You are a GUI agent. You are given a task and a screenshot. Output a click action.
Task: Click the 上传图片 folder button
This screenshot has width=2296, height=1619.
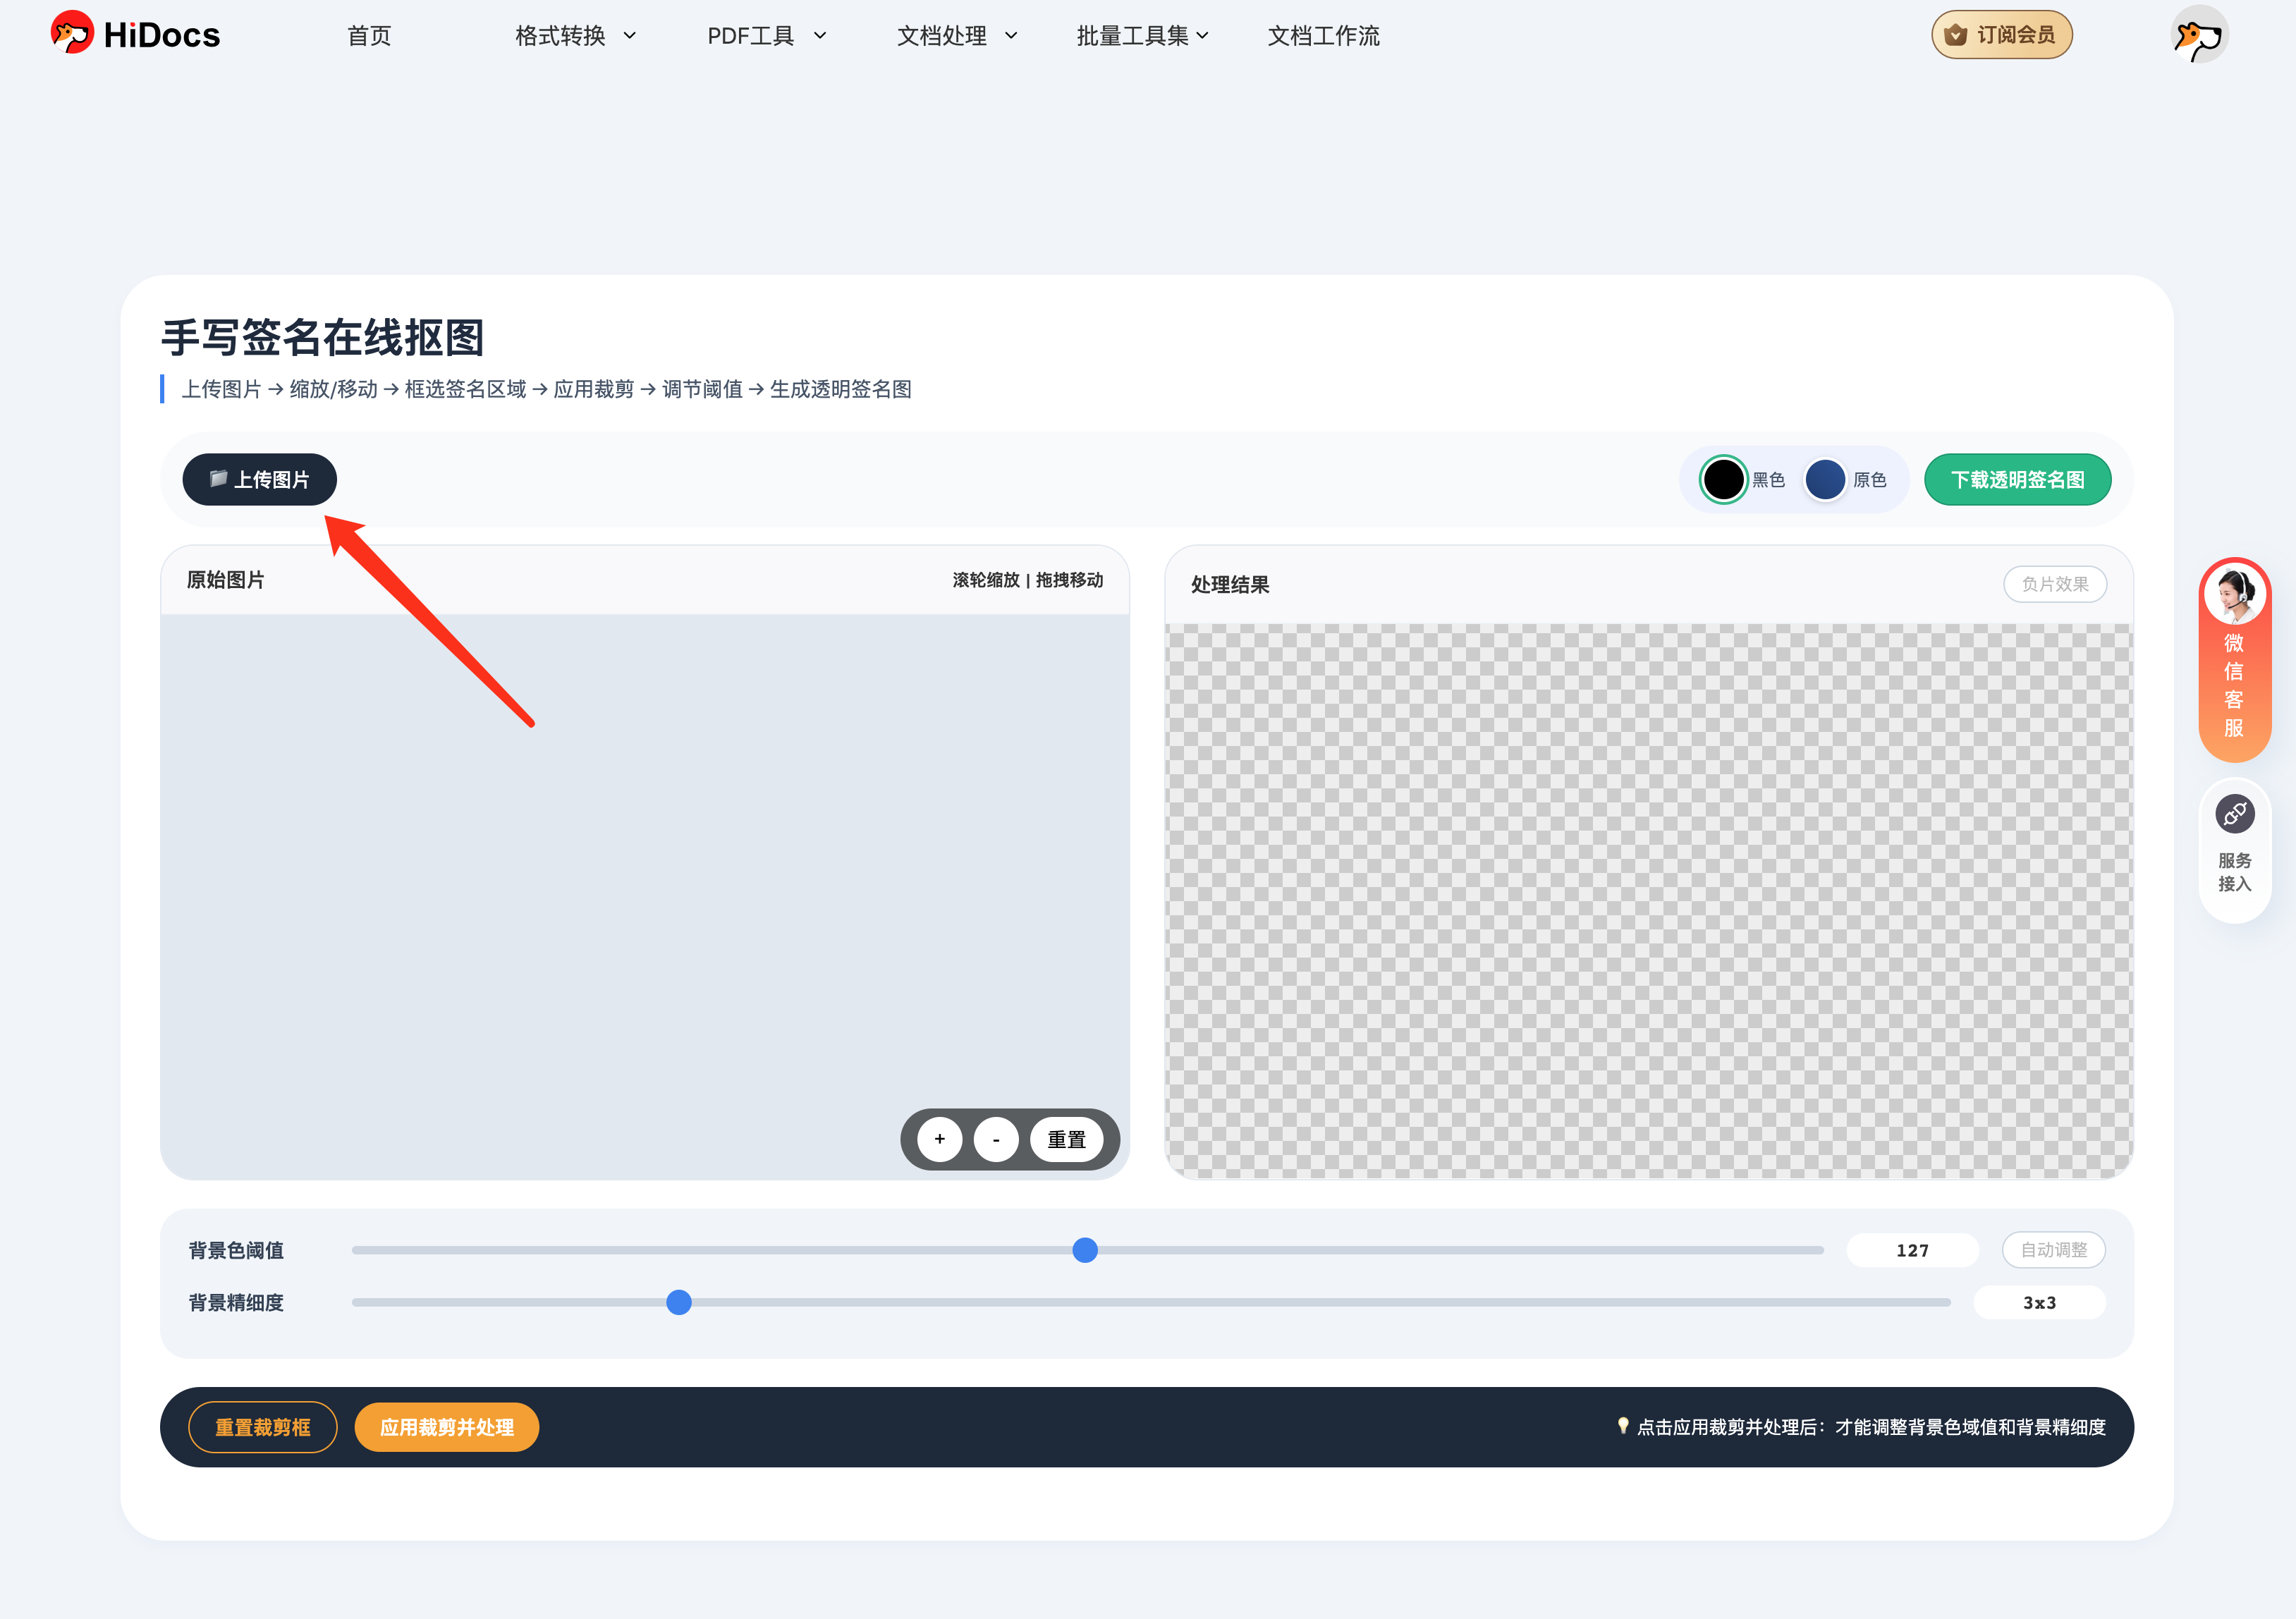259,480
